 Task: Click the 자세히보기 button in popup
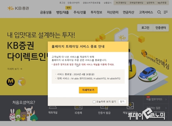point(88,90)
